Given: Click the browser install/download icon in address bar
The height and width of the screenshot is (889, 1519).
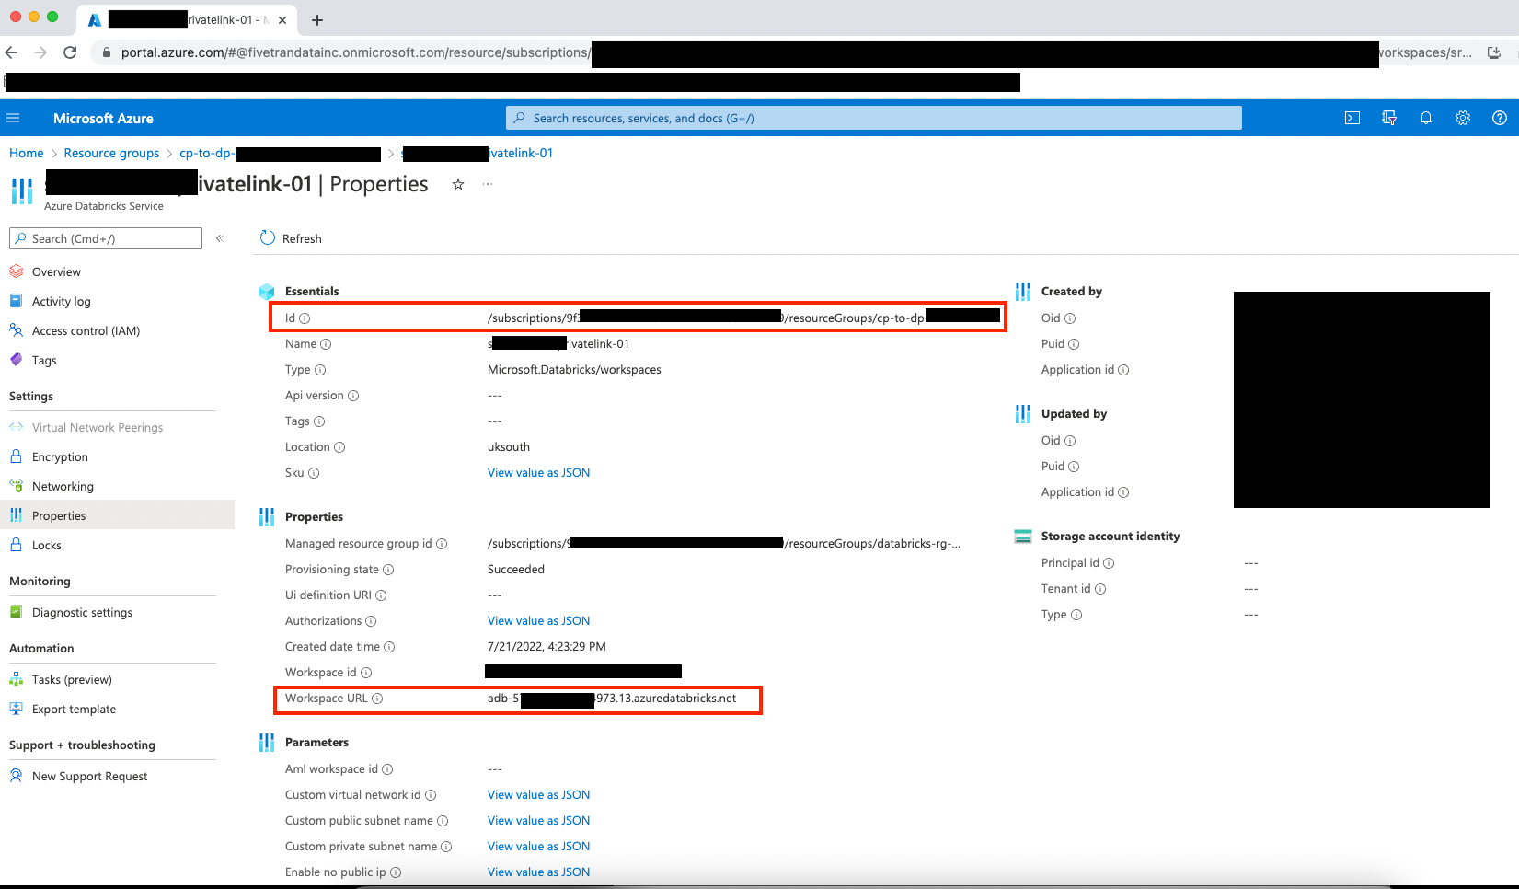Looking at the screenshot, I should click(1494, 52).
